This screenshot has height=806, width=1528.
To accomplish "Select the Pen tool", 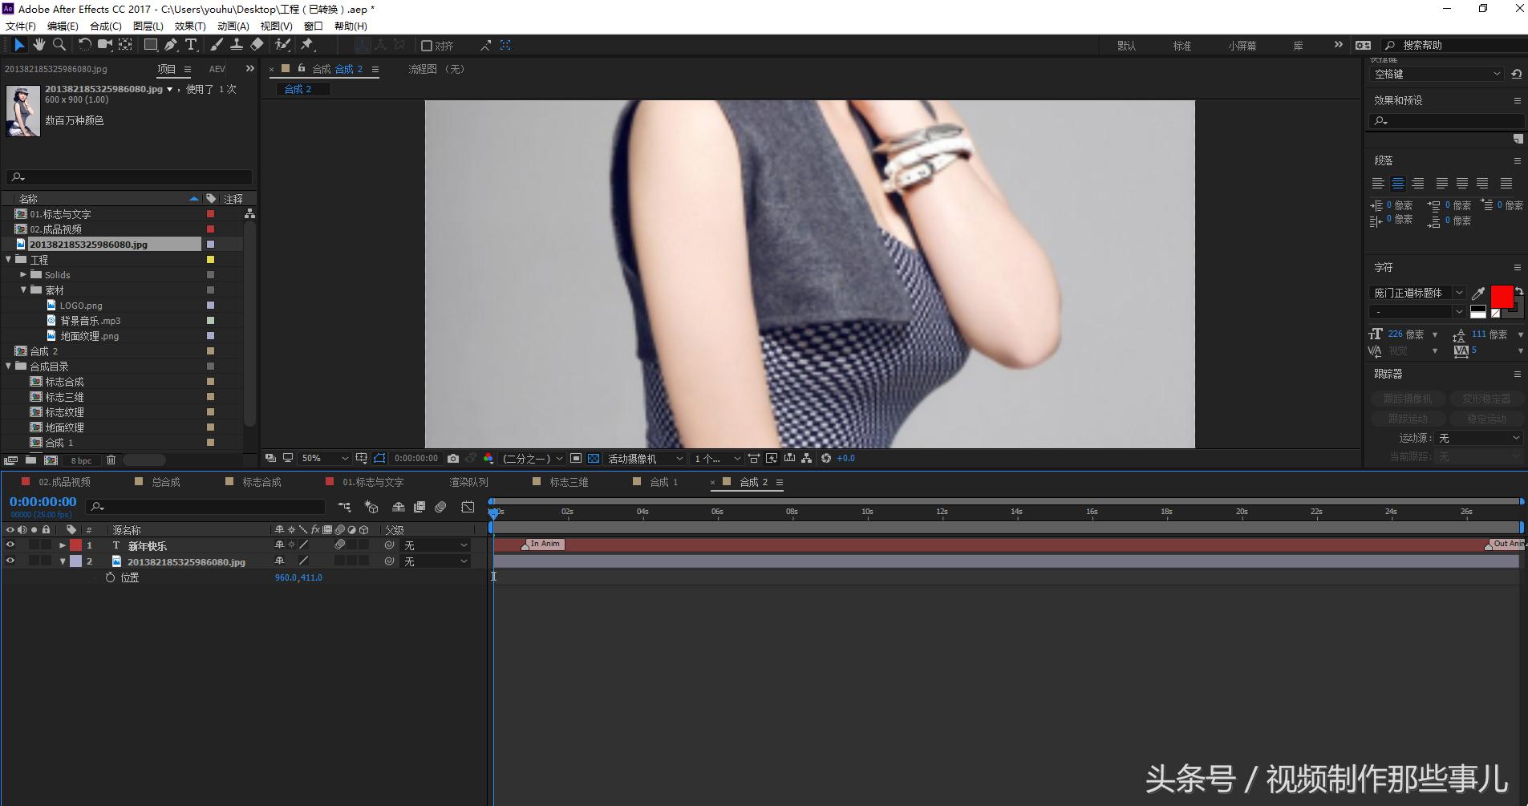I will click(x=171, y=45).
